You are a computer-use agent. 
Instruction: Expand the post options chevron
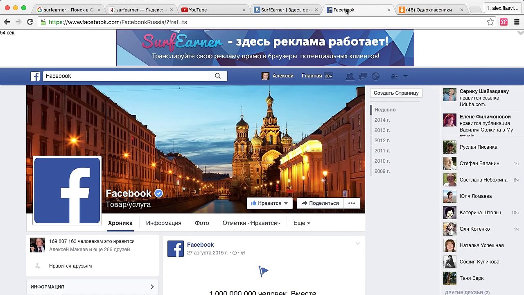357,244
